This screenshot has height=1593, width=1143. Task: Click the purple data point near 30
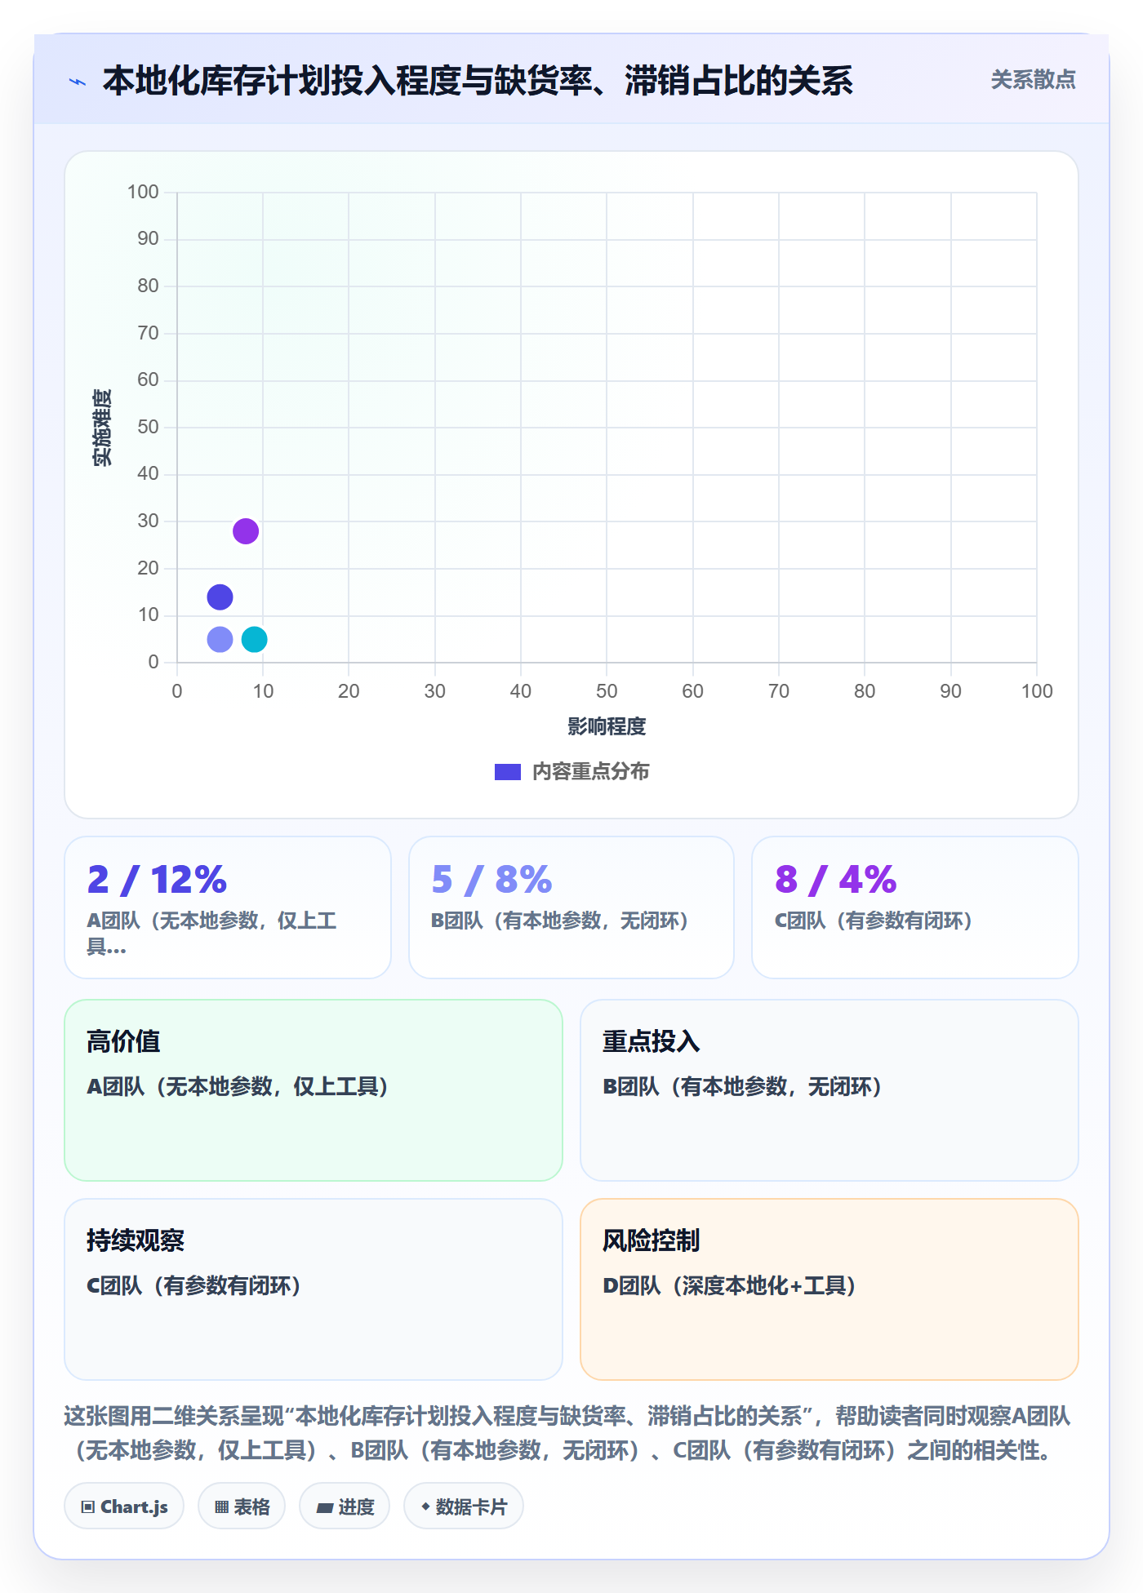[x=246, y=531]
